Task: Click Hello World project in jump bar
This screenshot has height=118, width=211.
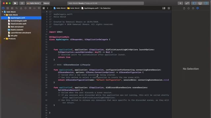Action: tap(59, 8)
